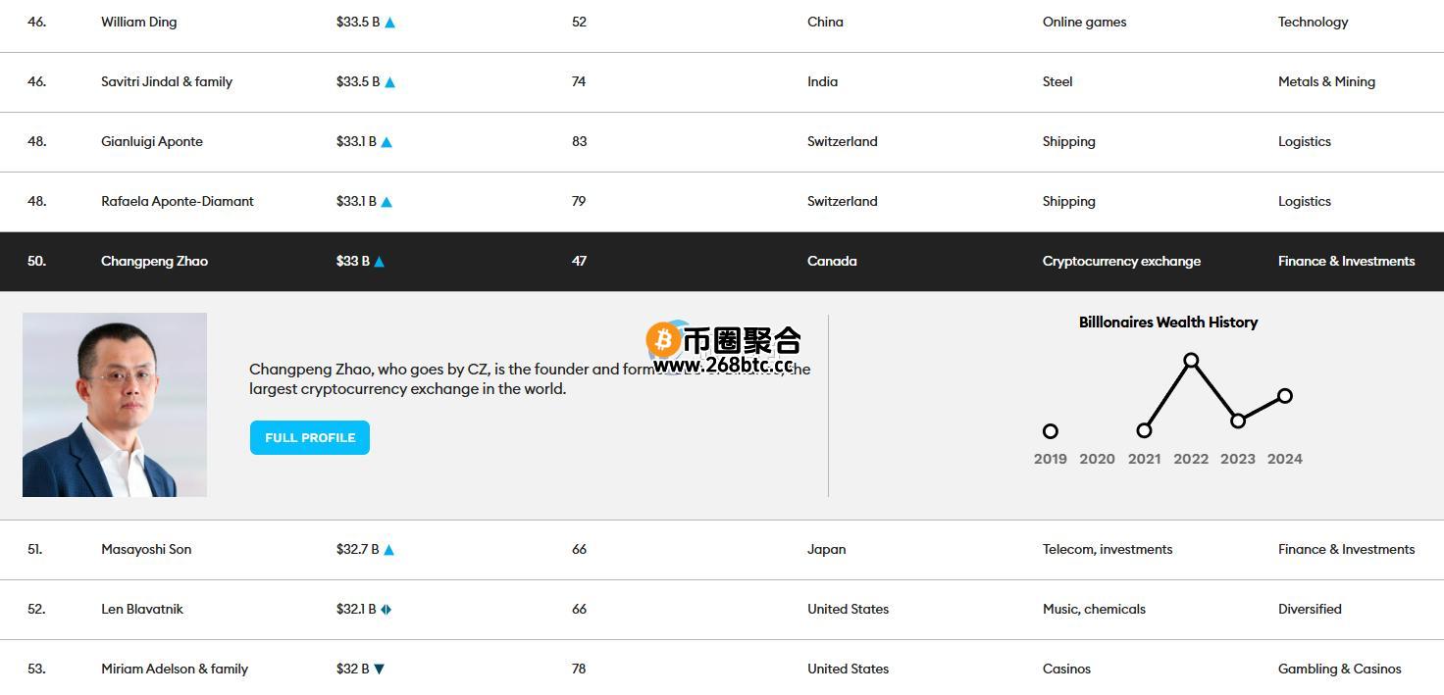
Task: Expand the Rafaela Aponte-Diamant row
Action: pos(177,202)
